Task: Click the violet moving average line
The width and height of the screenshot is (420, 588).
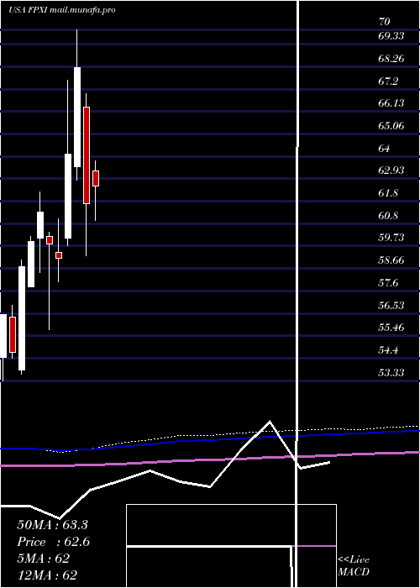Action: pyautogui.click(x=210, y=459)
